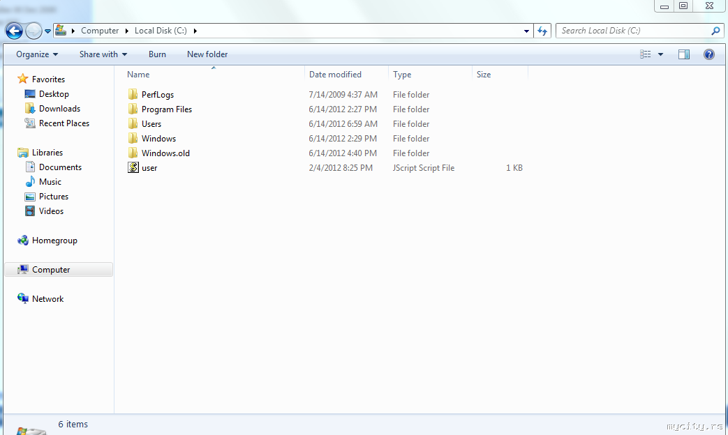
Task: Select the Program Files folder icon
Action: 133,109
